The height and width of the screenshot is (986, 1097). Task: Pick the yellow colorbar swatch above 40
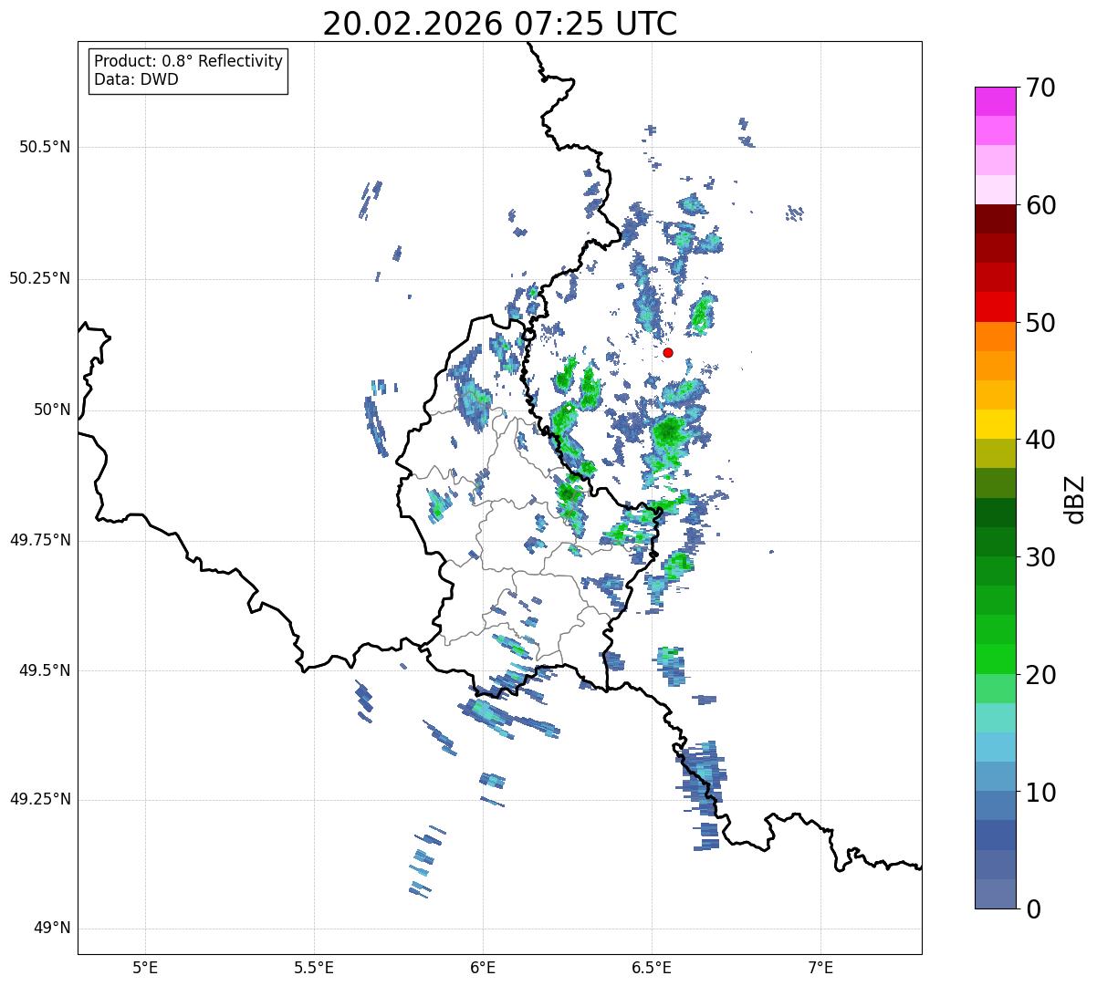(996, 424)
